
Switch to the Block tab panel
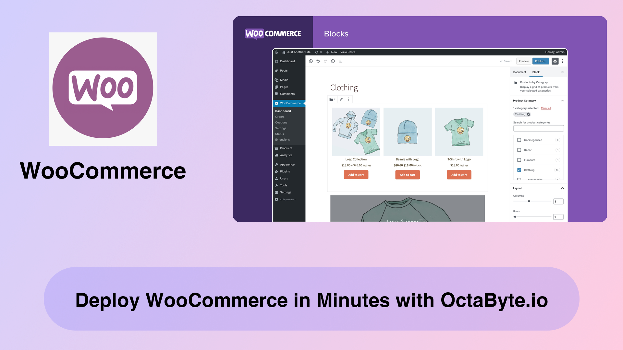coord(536,71)
